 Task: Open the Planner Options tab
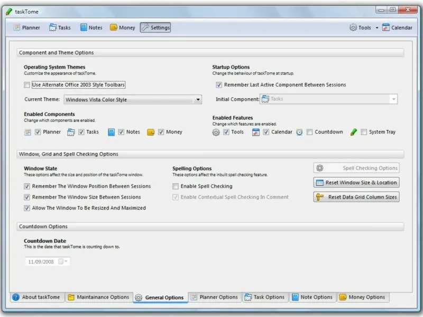pyautogui.click(x=215, y=297)
